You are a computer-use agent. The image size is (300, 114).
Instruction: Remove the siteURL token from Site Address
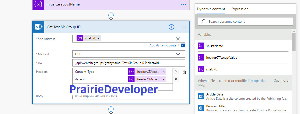pos(98,38)
